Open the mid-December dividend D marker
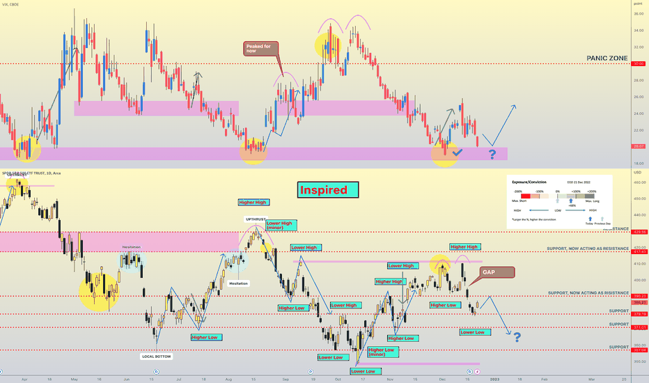The width and height of the screenshot is (649, 383). 469,372
